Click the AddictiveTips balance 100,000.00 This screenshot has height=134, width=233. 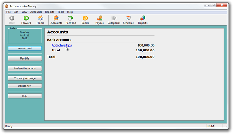[x=146, y=45]
